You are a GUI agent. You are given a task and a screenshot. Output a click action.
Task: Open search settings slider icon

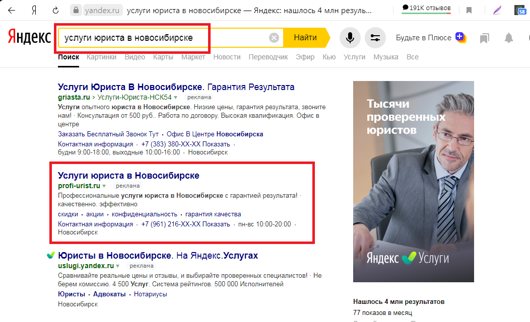click(x=375, y=37)
